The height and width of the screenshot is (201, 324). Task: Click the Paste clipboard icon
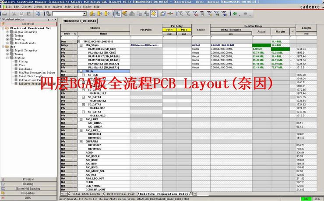pyautogui.click(x=29, y=14)
